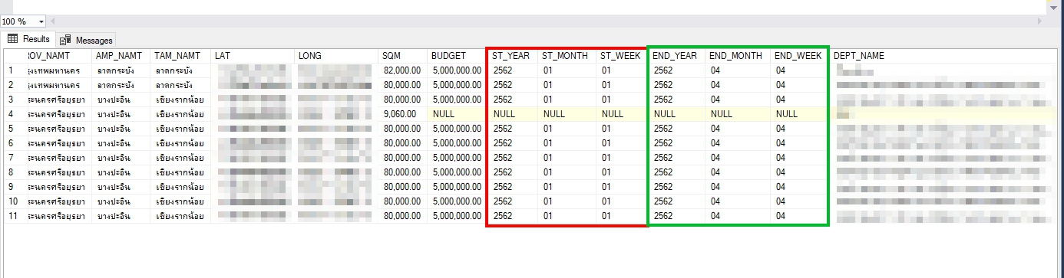
Task: Select row number 10 header
Action: [15, 201]
